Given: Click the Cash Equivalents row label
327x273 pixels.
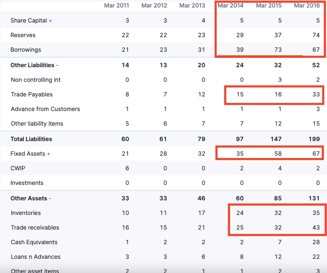Looking at the screenshot, I should (34, 242).
